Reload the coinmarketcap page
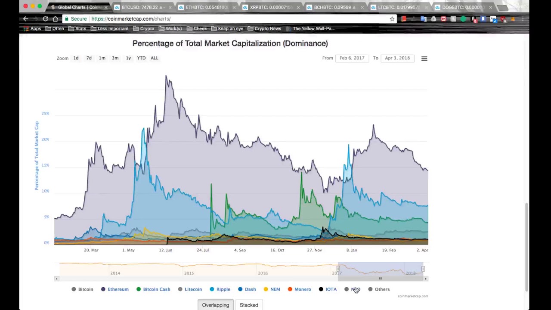 click(x=45, y=19)
